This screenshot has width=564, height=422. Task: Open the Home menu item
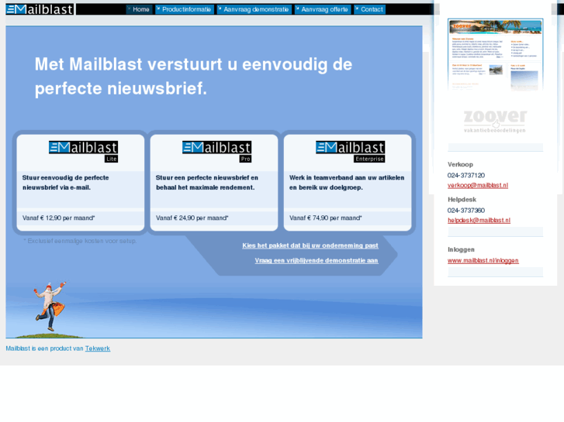coord(139,9)
